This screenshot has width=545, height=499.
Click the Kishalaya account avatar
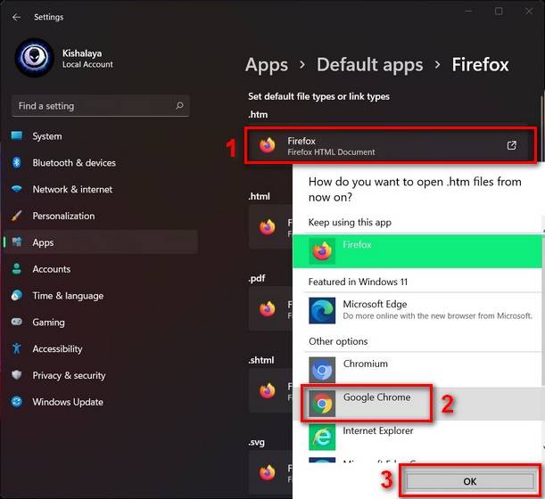point(35,58)
